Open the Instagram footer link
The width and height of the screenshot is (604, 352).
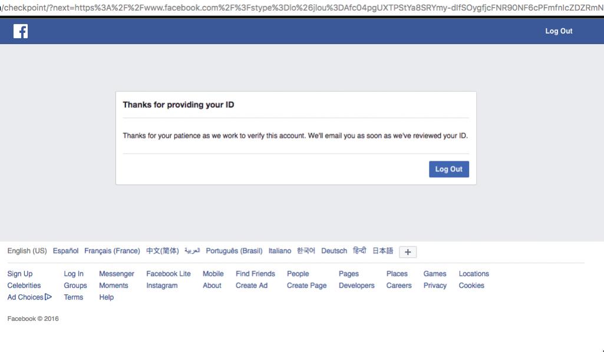coord(162,285)
